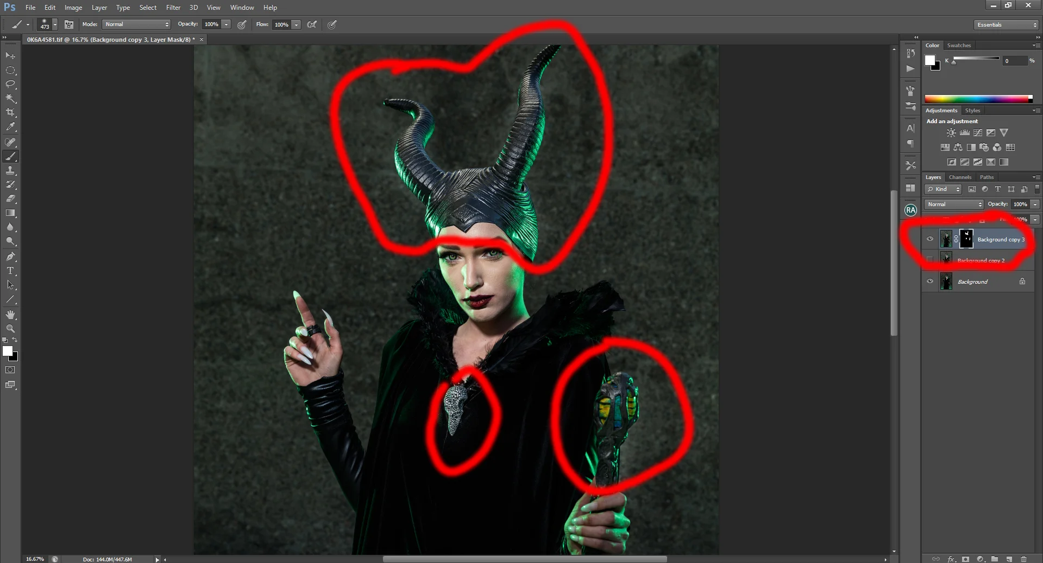
Task: Open the Flow dropdown arrow
Action: pos(296,24)
